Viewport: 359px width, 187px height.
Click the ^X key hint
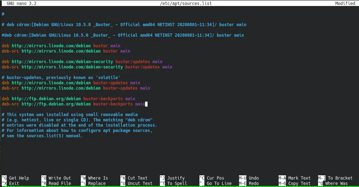(x=4, y=183)
